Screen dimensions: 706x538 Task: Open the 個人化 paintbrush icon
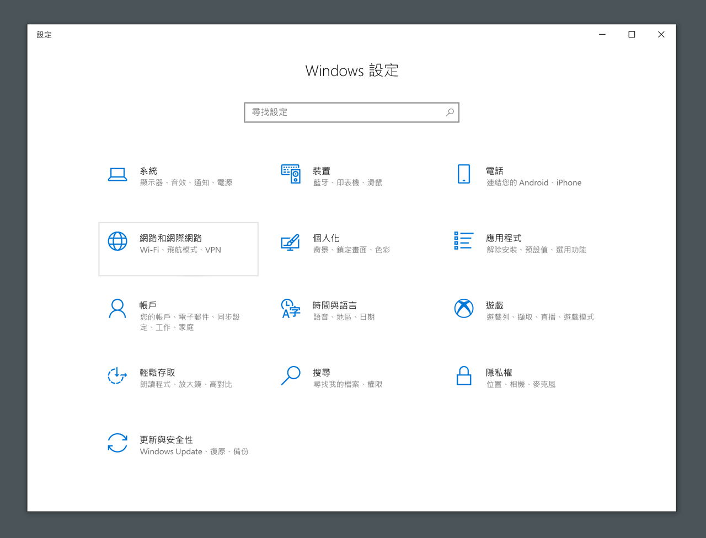coord(290,242)
